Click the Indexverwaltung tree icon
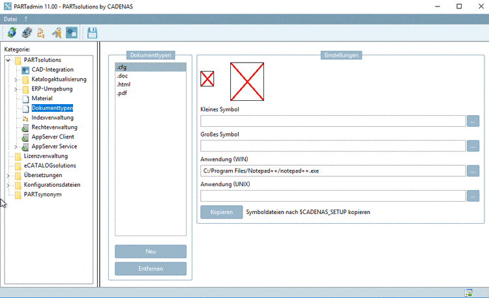 (25, 118)
